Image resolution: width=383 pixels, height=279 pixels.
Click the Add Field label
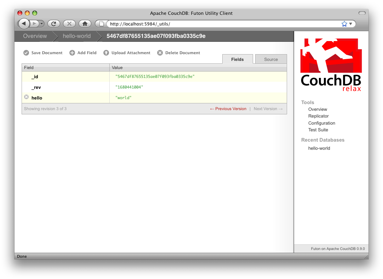(x=87, y=53)
